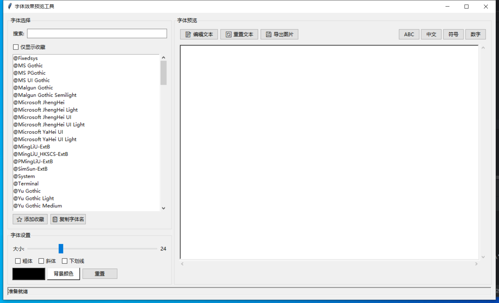
Task: Click the 重置 reset settings button
Action: pos(100,274)
